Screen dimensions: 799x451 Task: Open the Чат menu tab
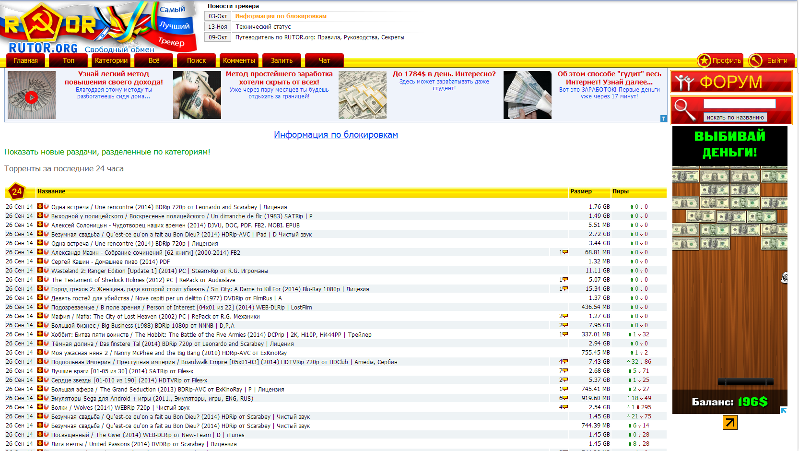[x=324, y=60]
